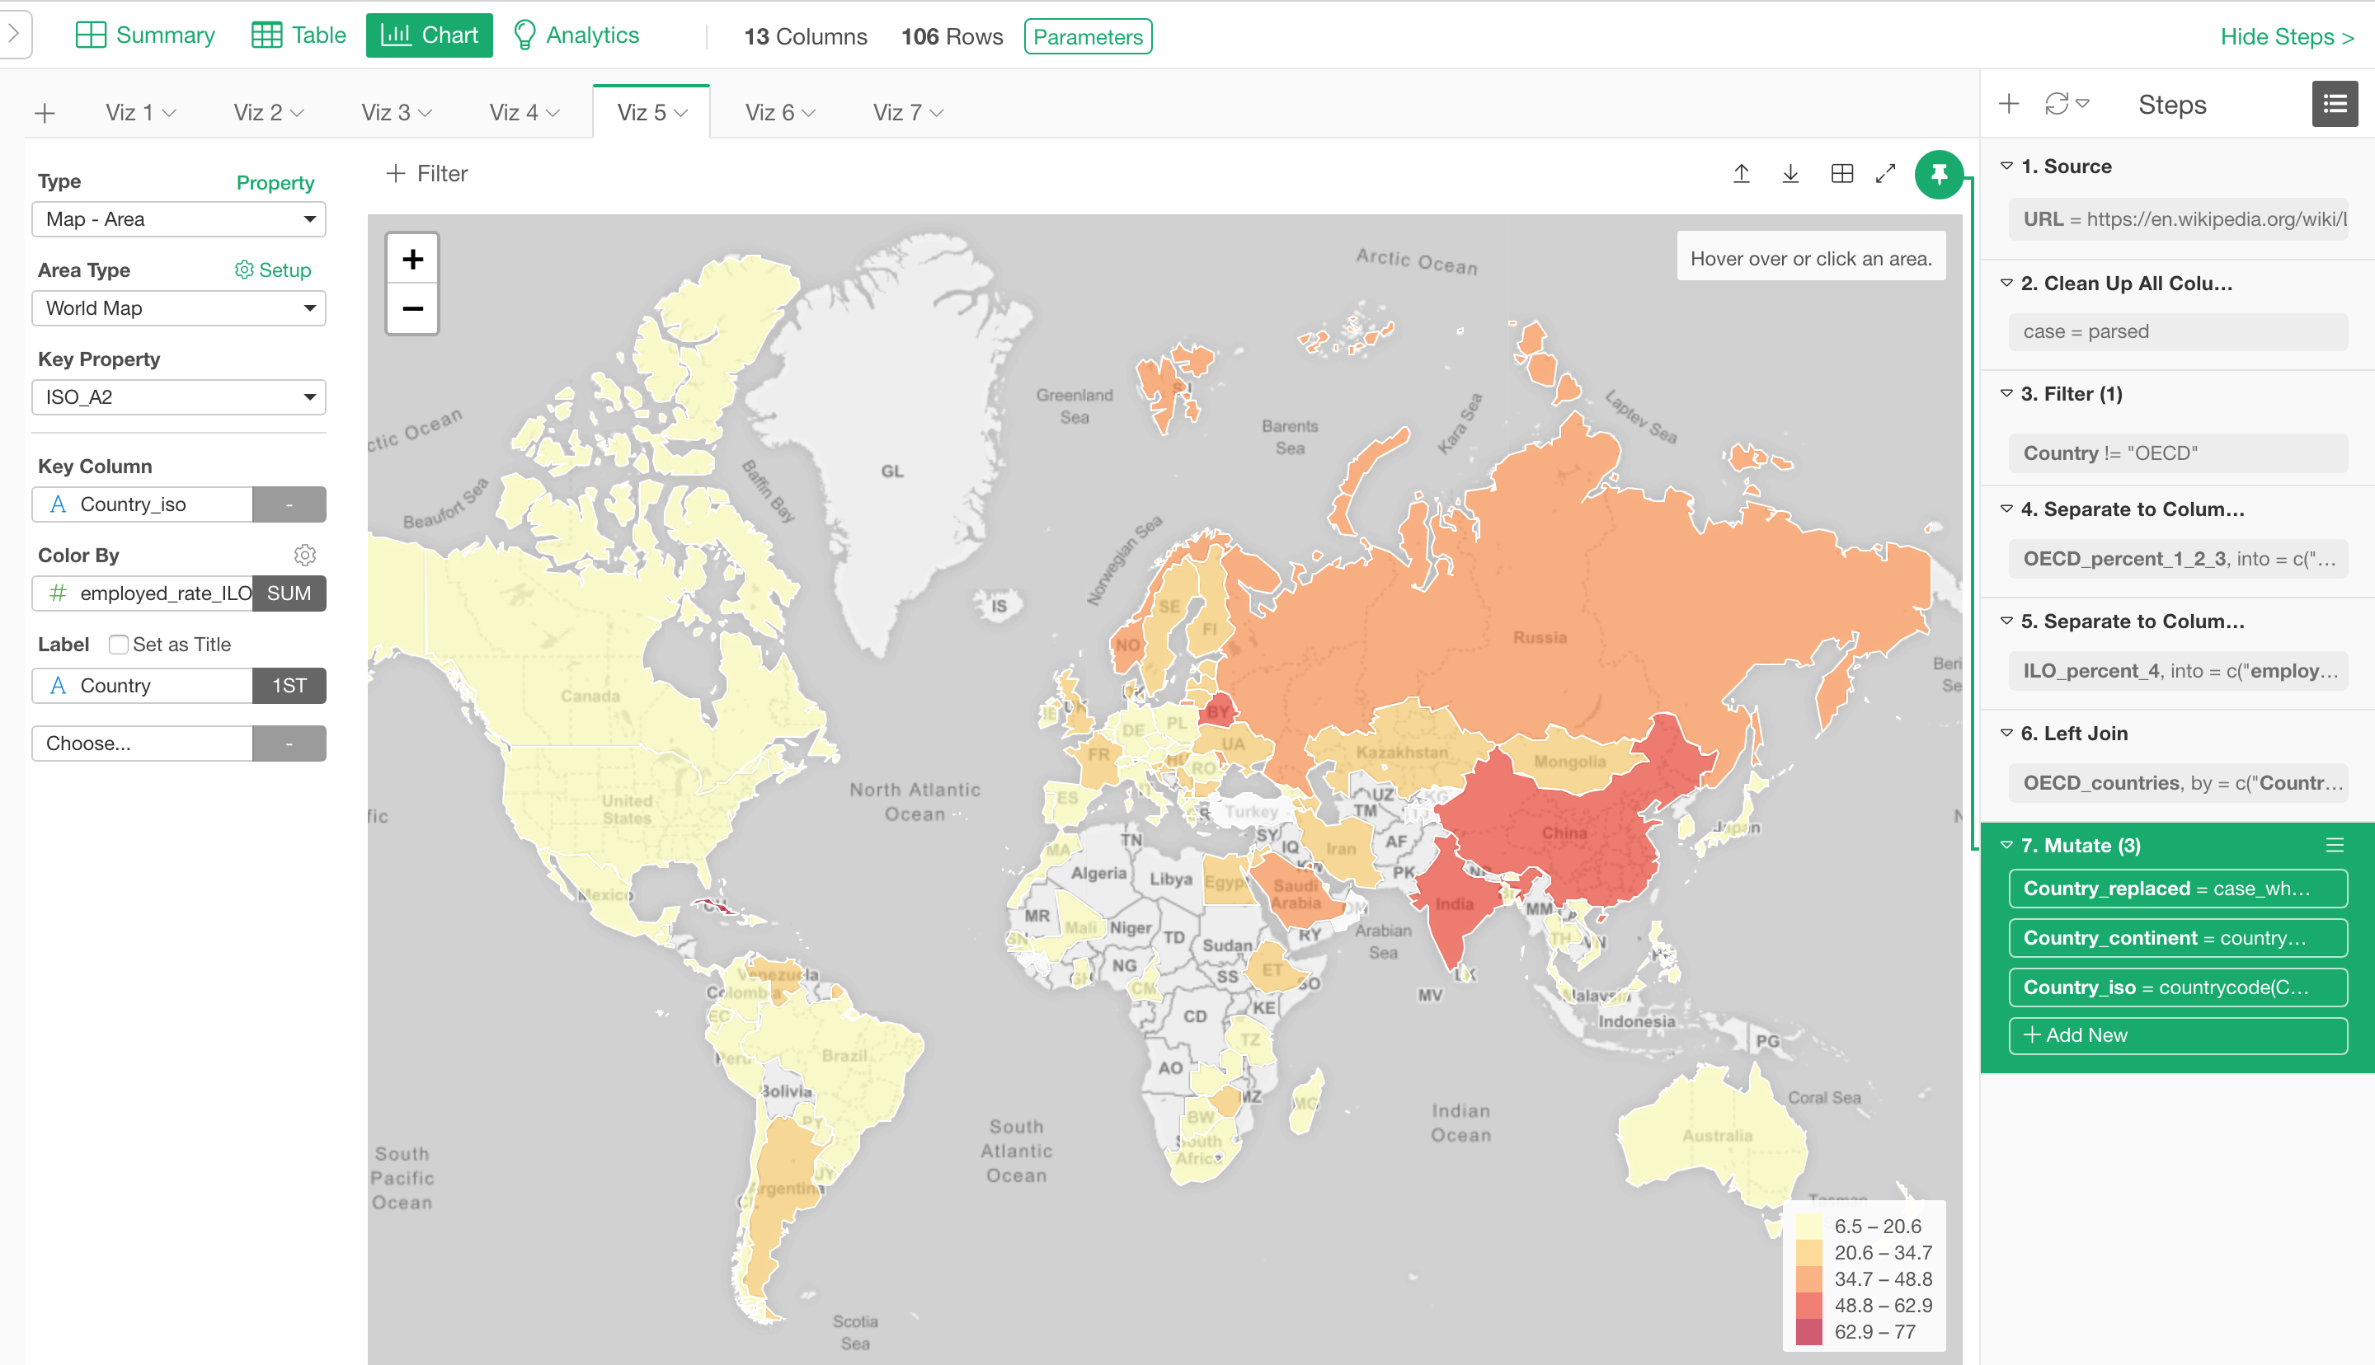Open the Key Property ISO_A2 dropdown
This screenshot has height=1365, width=2375.
(x=178, y=397)
